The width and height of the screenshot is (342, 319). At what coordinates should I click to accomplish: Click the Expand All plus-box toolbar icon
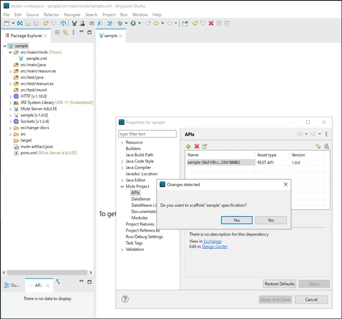tap(219, 23)
